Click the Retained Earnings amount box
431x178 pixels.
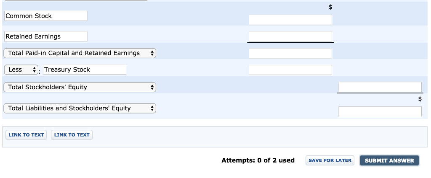click(290, 36)
